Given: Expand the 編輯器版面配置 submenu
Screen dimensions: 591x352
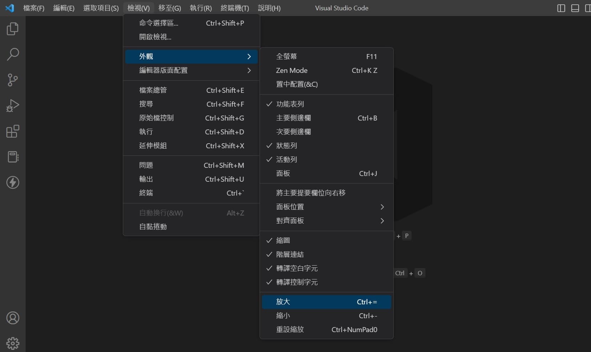Looking at the screenshot, I should click(191, 70).
